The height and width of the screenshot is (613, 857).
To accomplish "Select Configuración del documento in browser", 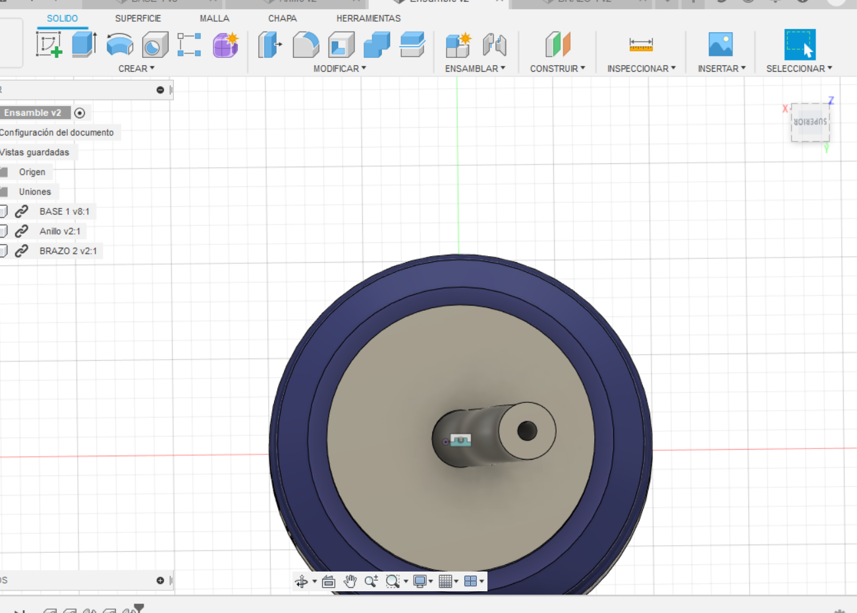I will [x=57, y=132].
